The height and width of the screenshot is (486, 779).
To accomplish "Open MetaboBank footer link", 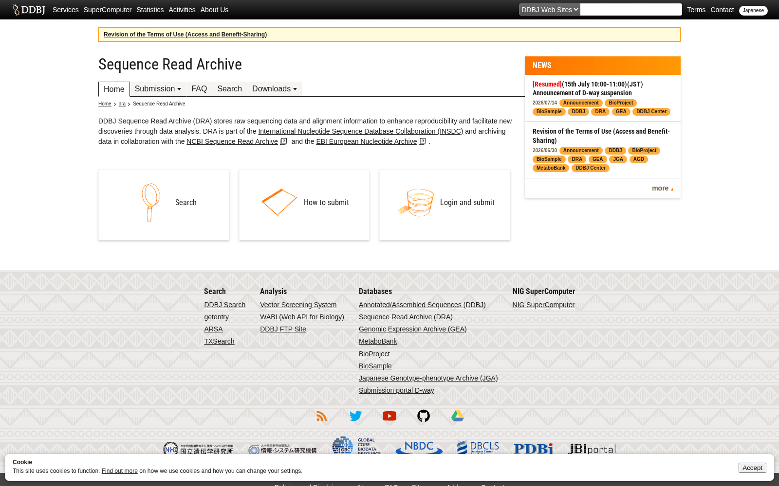I will (378, 341).
